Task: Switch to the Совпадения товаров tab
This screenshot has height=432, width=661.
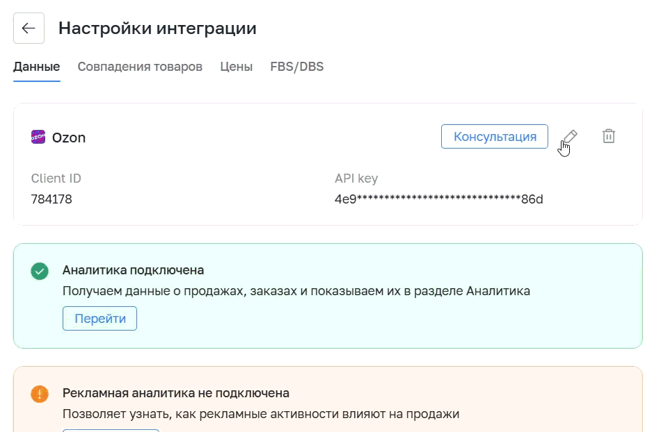Action: pyautogui.click(x=140, y=67)
